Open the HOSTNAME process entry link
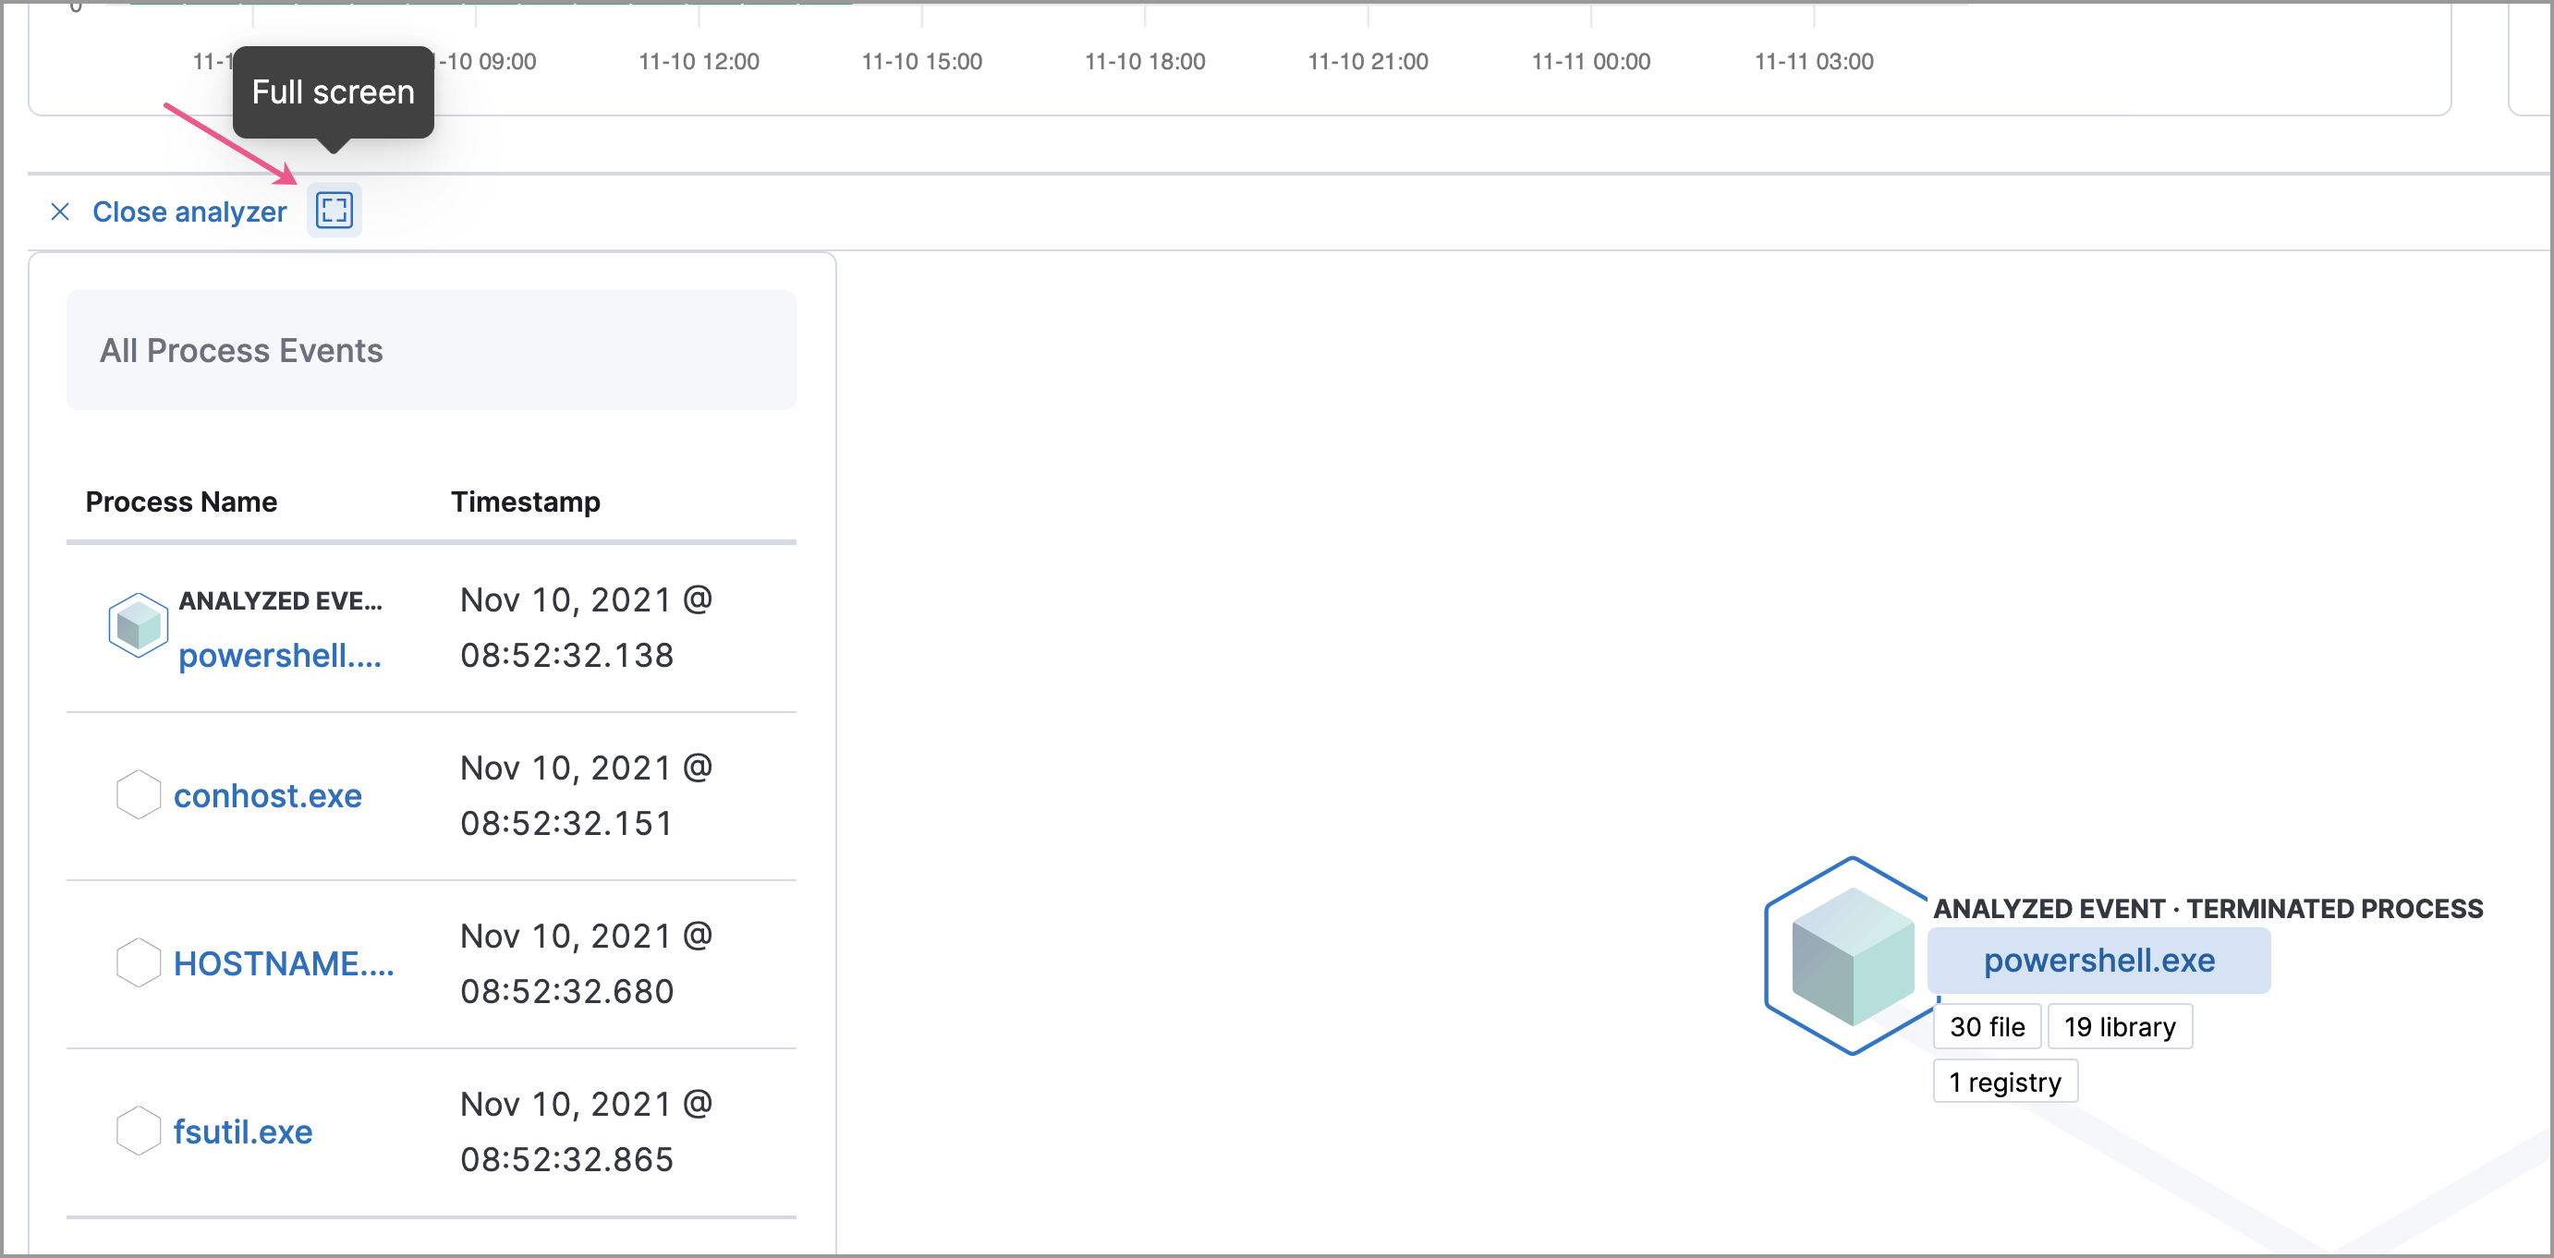The width and height of the screenshot is (2554, 1258). [x=285, y=962]
